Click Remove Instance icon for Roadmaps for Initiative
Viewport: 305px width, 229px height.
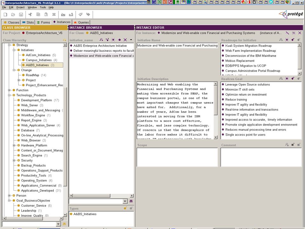click(299, 40)
